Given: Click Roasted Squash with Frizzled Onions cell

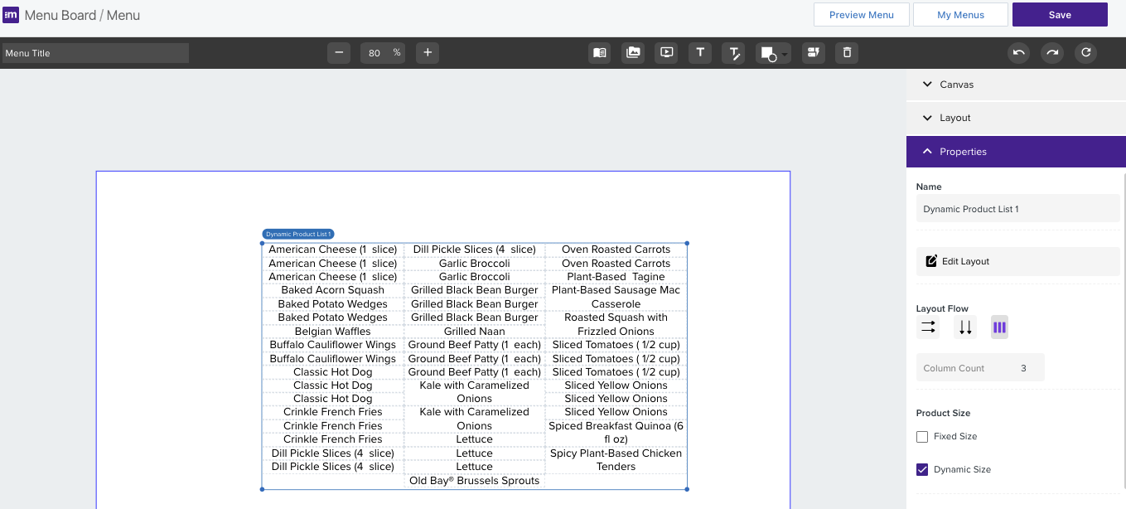Looking at the screenshot, I should 616,324.
